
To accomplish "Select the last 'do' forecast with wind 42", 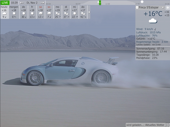I will (x=83, y=12).
